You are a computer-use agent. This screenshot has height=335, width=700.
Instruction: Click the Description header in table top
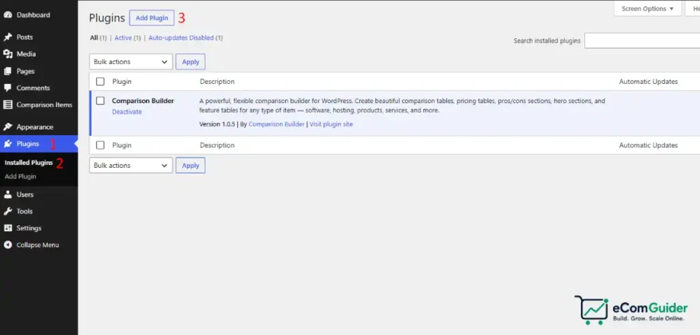[217, 81]
